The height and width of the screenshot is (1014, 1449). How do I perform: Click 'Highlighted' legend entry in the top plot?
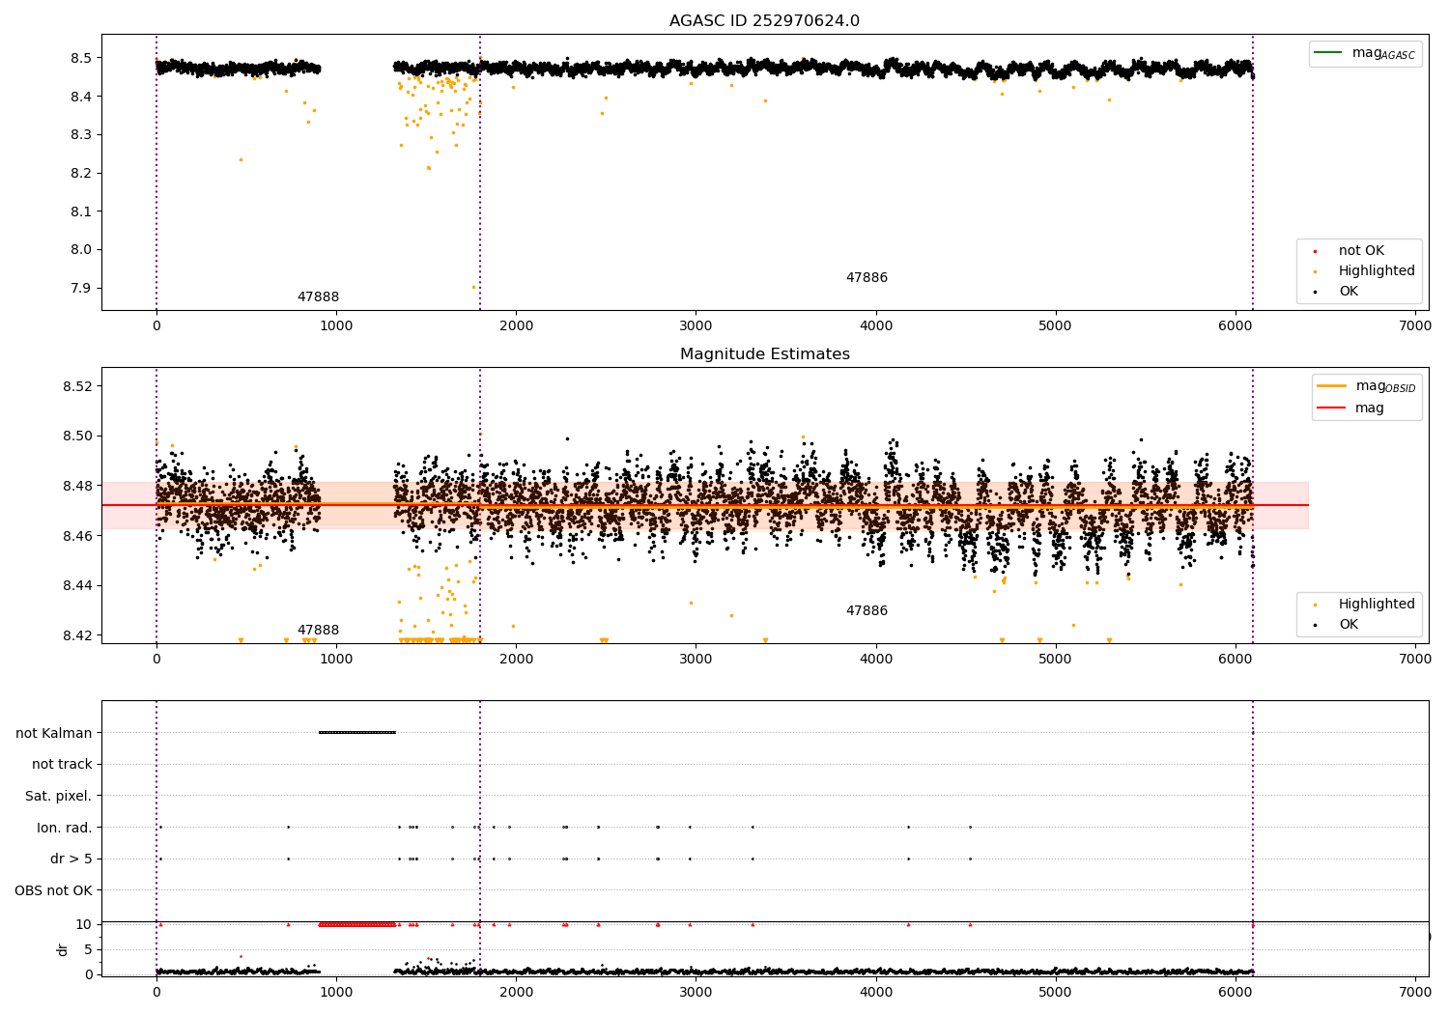tap(1377, 271)
